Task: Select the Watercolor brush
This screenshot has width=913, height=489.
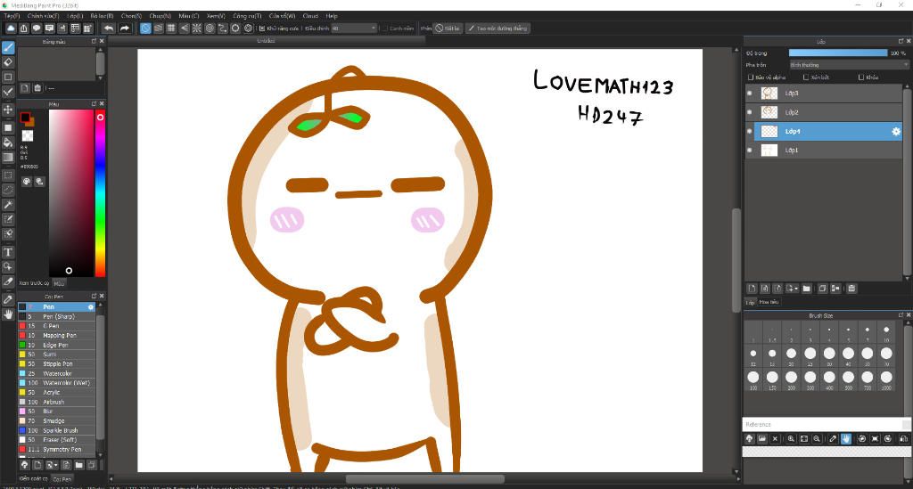Action: click(x=56, y=373)
